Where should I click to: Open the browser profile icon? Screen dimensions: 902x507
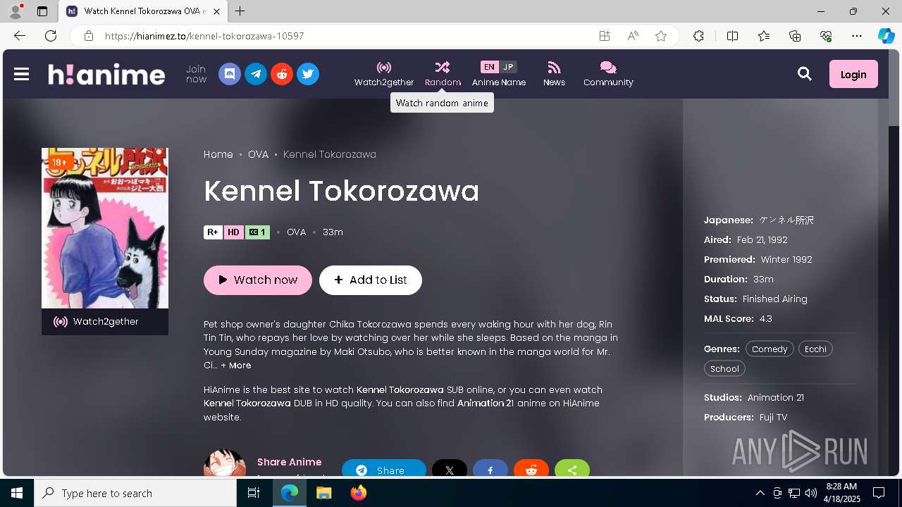pyautogui.click(x=16, y=11)
